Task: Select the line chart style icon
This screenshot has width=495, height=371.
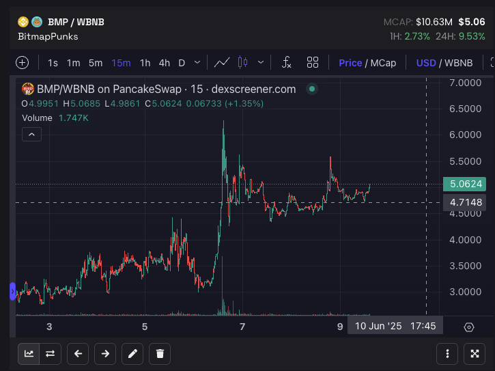Action: [x=222, y=62]
